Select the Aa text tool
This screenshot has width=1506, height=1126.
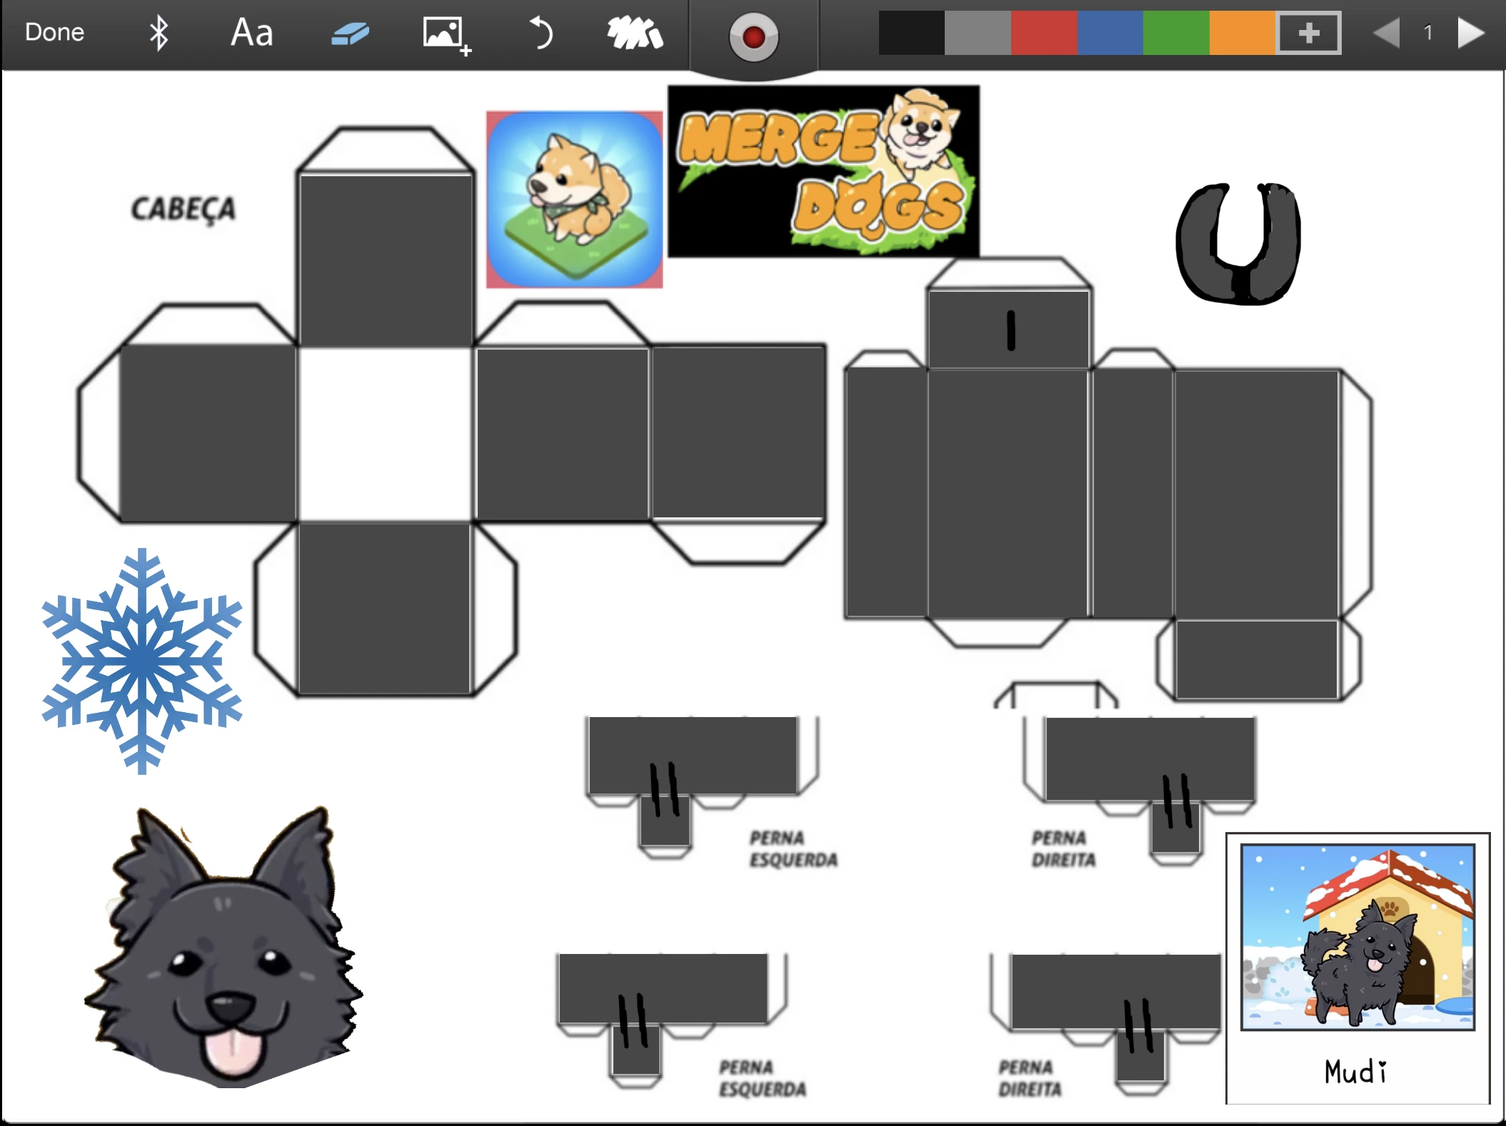pyautogui.click(x=251, y=33)
